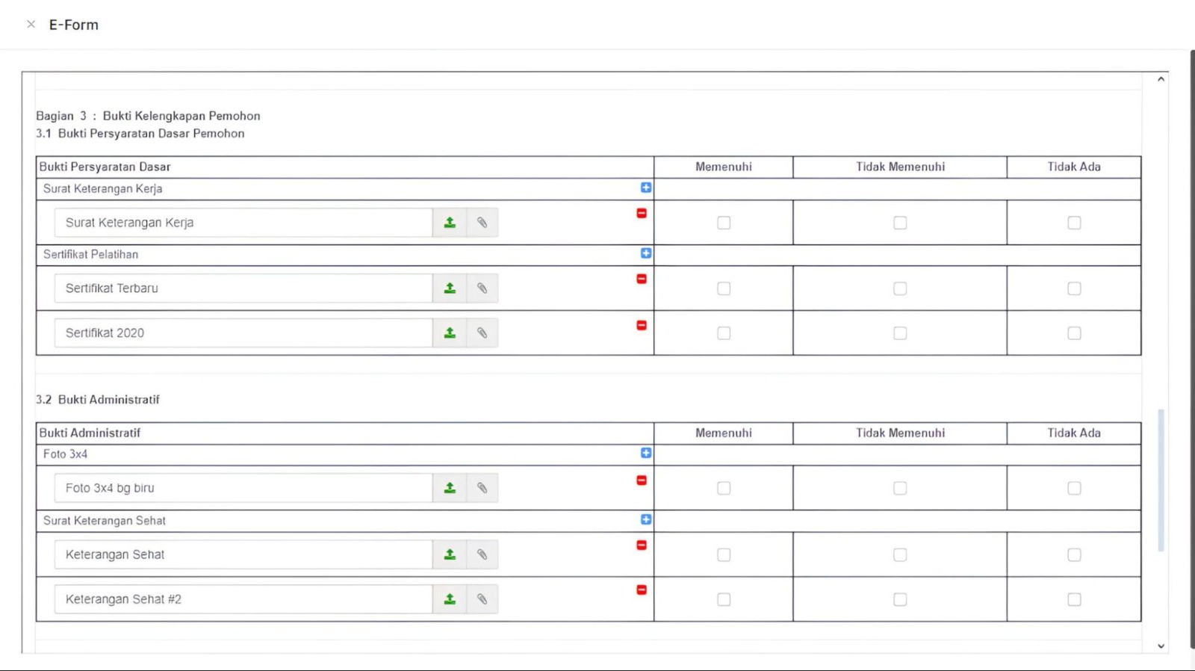This screenshot has height=671, width=1195.
Task: Click the Keterangan Sehat #2 input field
Action: point(243,599)
